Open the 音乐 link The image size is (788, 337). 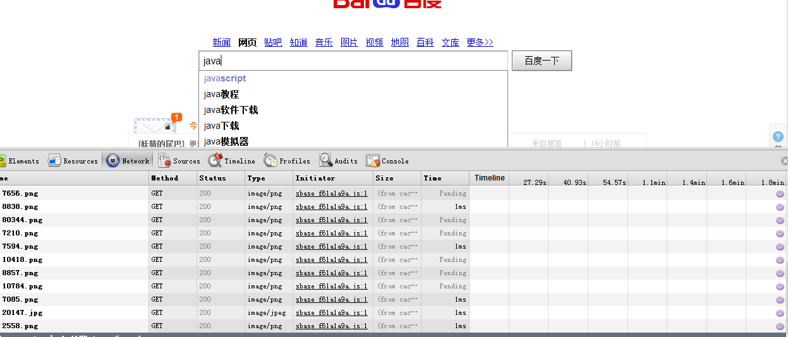point(324,42)
